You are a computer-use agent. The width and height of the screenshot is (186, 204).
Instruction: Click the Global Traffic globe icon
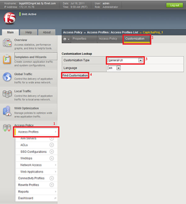tap(7, 77)
